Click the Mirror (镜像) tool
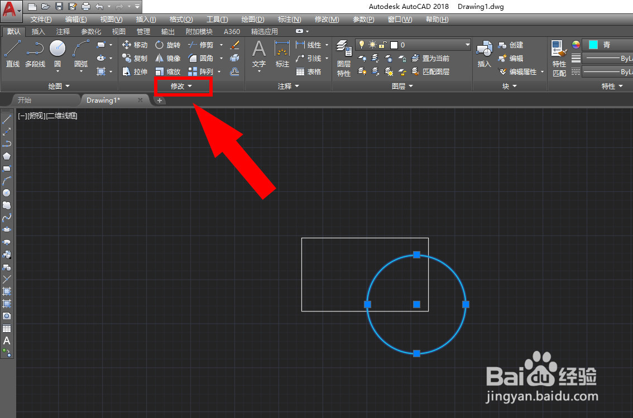 click(168, 58)
